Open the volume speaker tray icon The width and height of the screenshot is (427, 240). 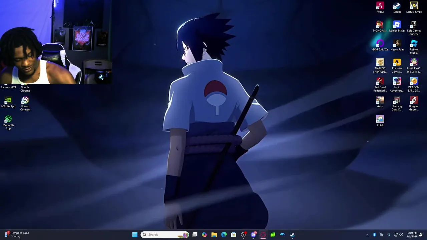point(401,235)
